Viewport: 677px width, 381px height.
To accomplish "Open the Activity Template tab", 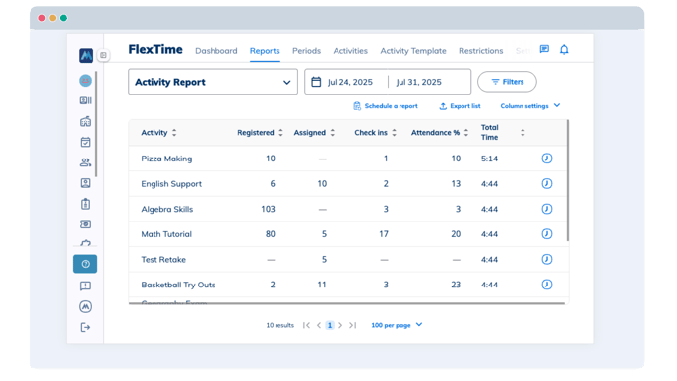I will (x=413, y=51).
